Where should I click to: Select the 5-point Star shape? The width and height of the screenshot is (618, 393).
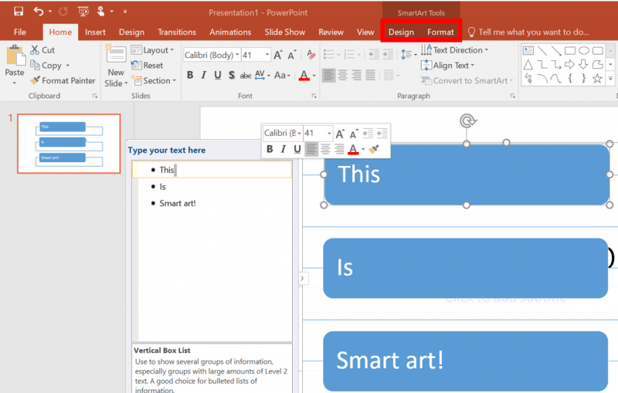(597, 78)
